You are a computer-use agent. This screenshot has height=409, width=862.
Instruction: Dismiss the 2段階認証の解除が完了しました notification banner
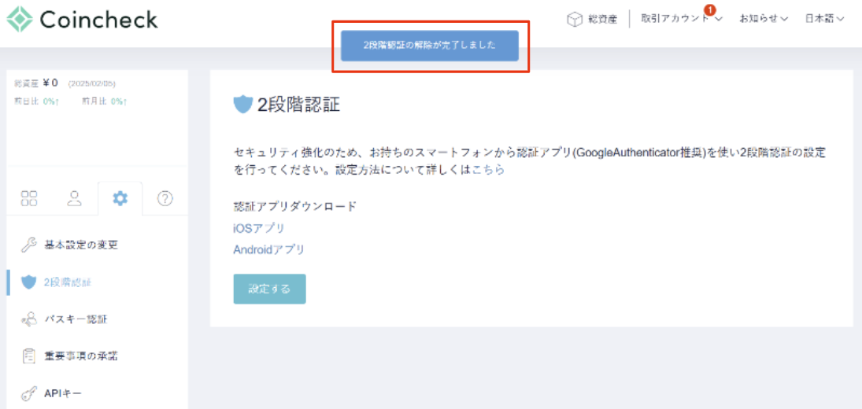[x=430, y=46]
